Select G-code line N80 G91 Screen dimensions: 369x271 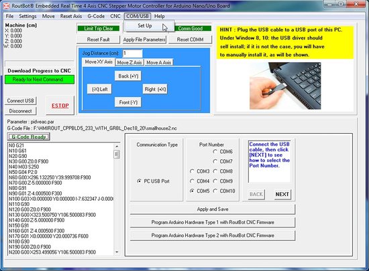pos(17,188)
